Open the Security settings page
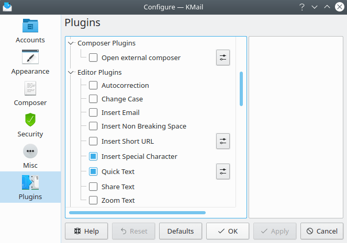Viewport: 347px width, 243px height. coord(30,125)
